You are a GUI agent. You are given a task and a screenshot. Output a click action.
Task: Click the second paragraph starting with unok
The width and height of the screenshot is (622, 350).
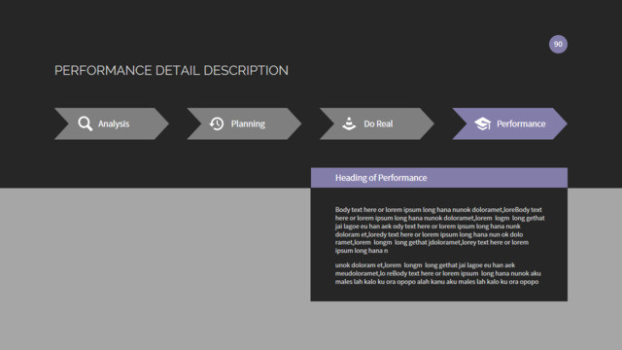click(x=437, y=273)
